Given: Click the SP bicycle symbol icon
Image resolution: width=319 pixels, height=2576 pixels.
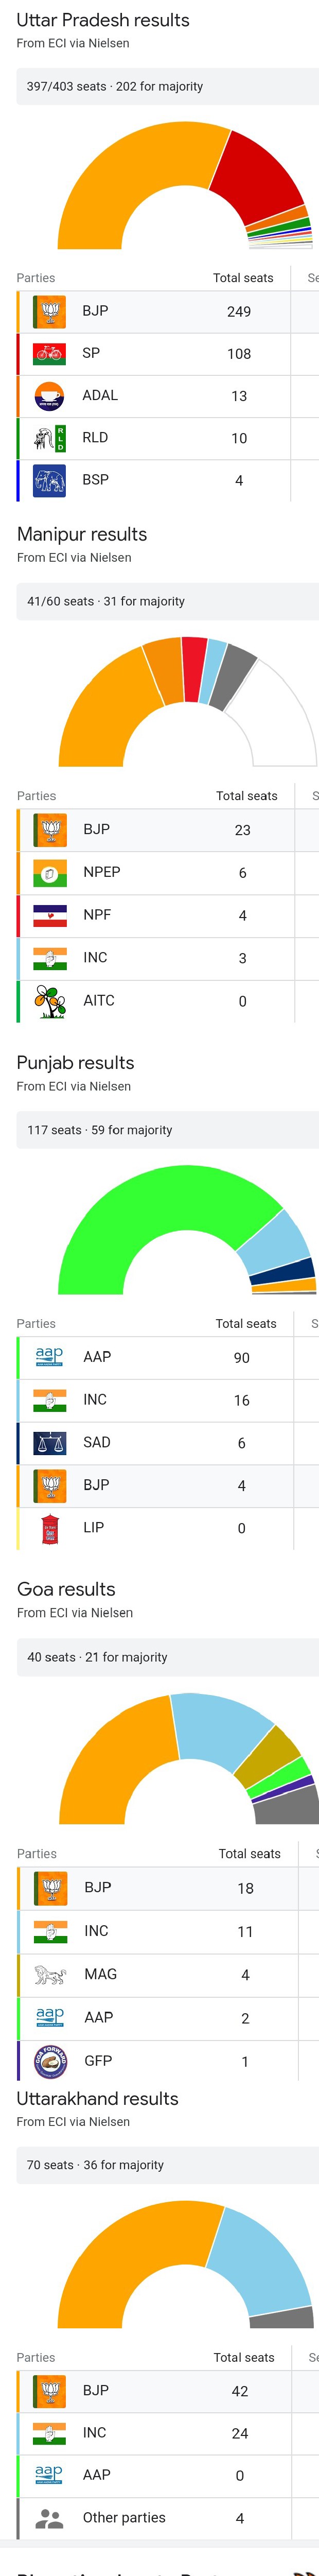Looking at the screenshot, I should 50,353.
